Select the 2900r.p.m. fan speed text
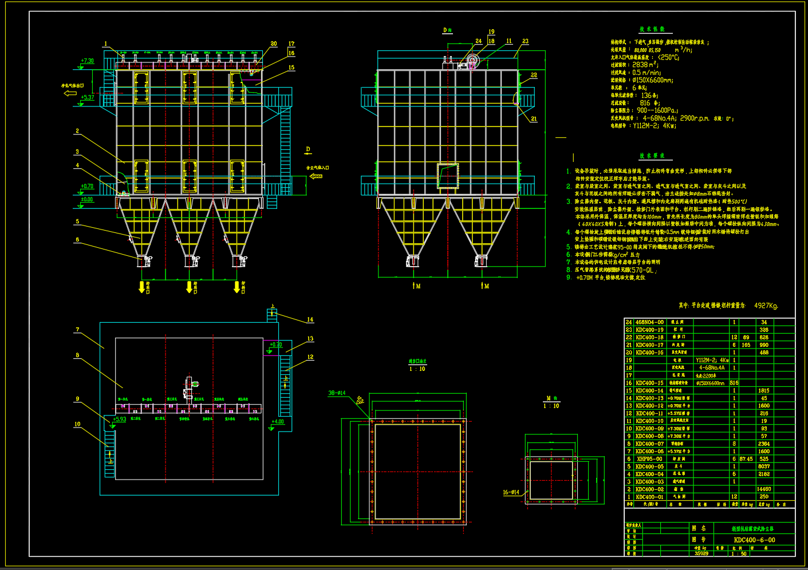This screenshot has width=808, height=570. (695, 118)
